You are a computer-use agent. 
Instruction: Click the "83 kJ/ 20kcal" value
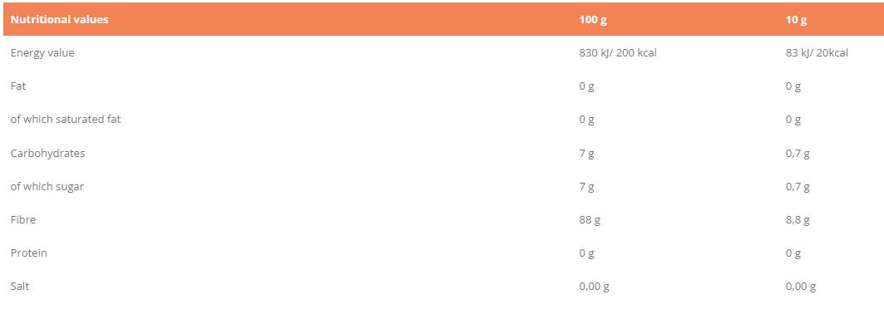[817, 53]
